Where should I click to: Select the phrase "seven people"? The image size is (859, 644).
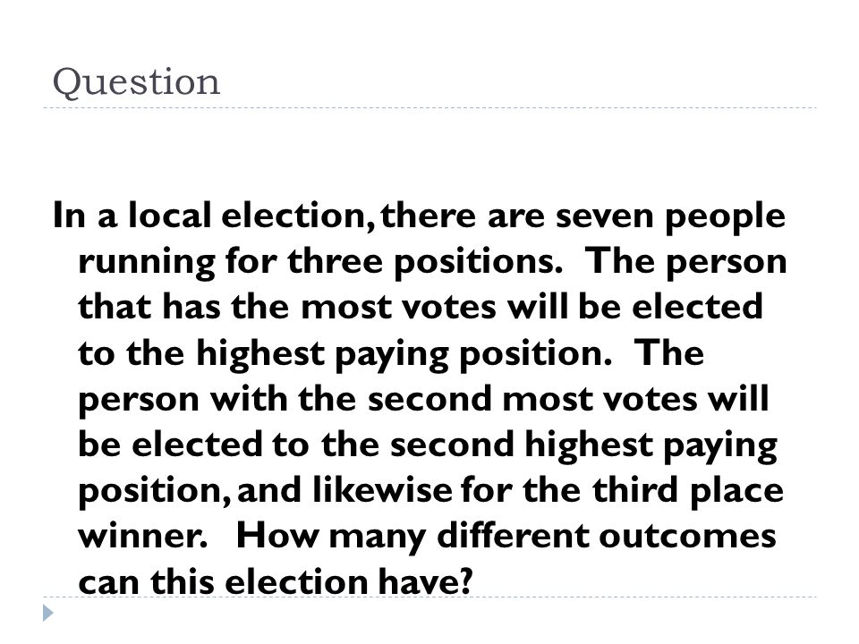(x=670, y=217)
